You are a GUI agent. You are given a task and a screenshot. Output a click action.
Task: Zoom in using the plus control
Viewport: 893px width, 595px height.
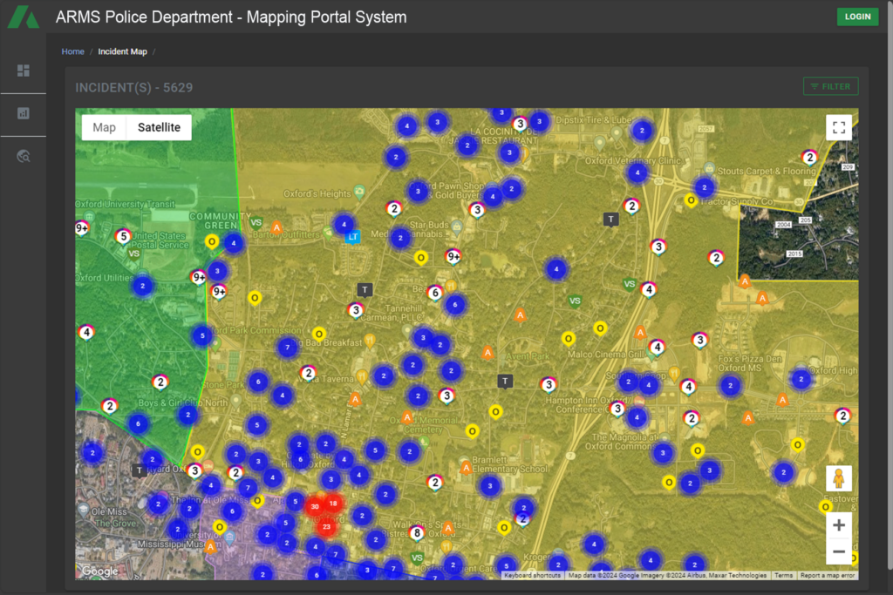coord(839,524)
